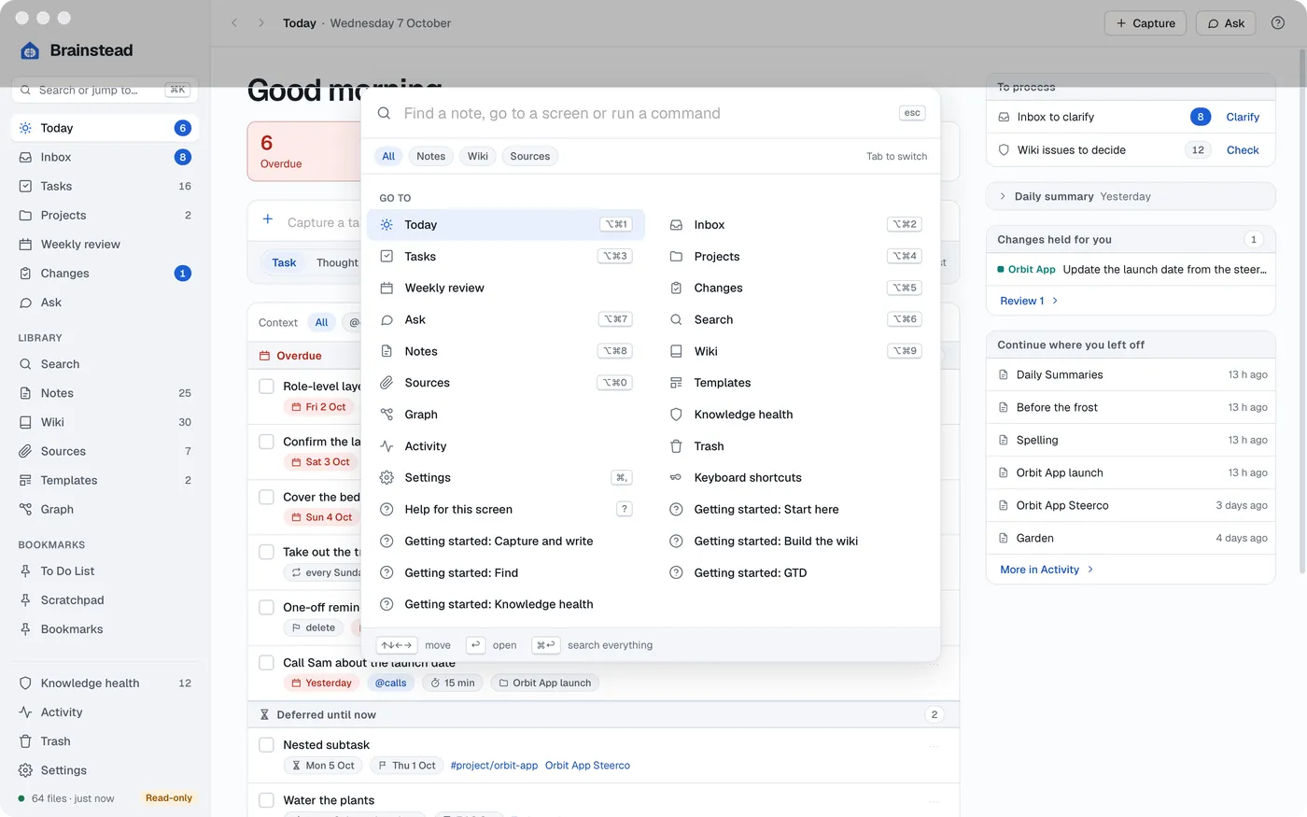The width and height of the screenshot is (1307, 817).
Task: Click the Wiki book icon in the palette
Action: pos(676,351)
